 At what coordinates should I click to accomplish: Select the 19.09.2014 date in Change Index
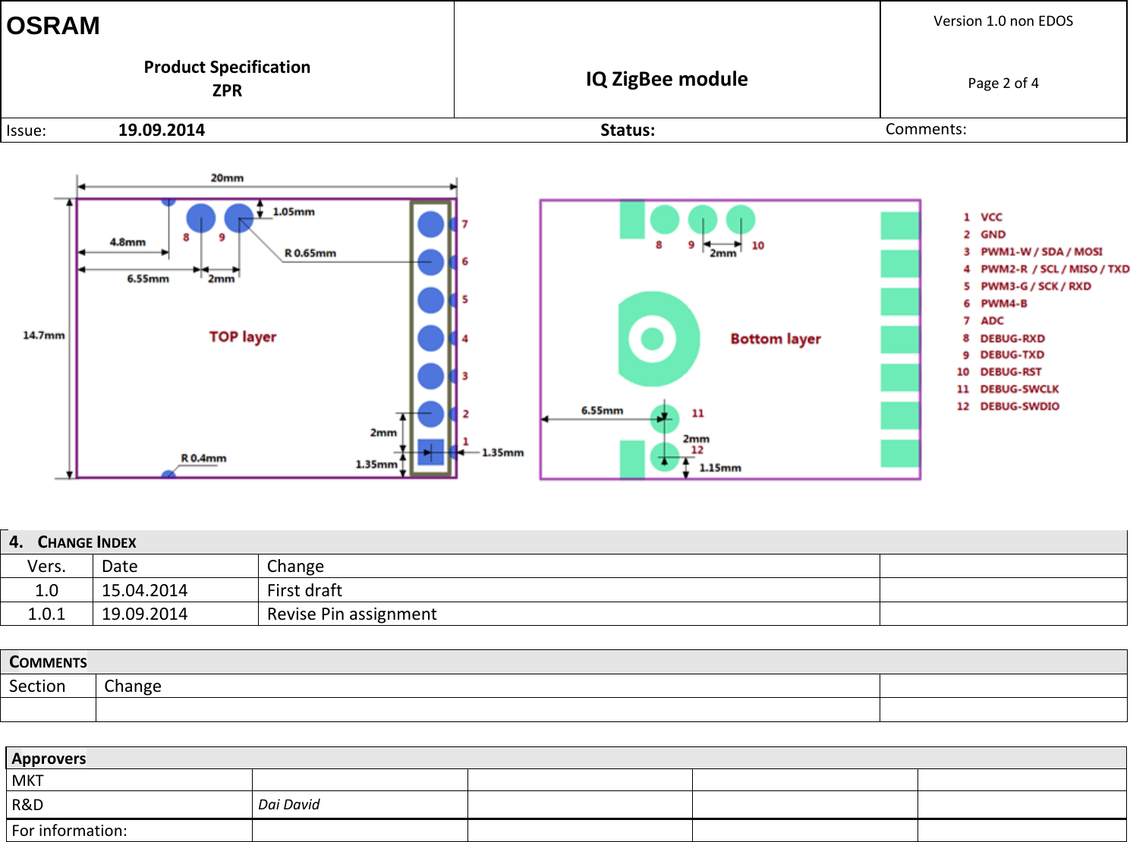[144, 614]
